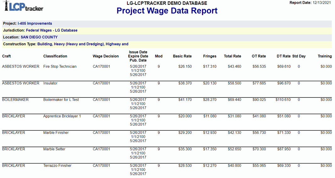Click basic rate $41.170
Image resolution: width=335 pixels, height=178 pixels.
[x=185, y=100]
